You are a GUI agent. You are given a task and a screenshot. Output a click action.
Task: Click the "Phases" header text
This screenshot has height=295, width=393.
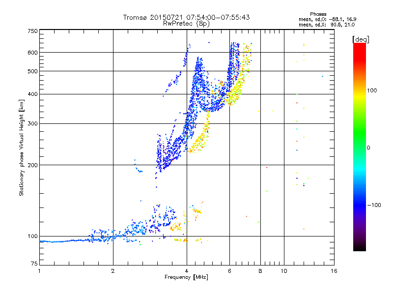(318, 14)
